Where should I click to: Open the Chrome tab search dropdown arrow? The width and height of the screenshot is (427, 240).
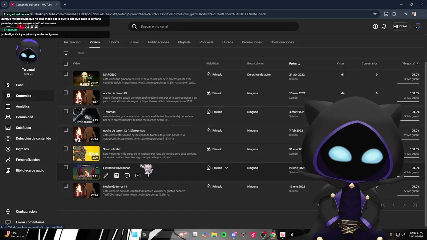[4, 5]
